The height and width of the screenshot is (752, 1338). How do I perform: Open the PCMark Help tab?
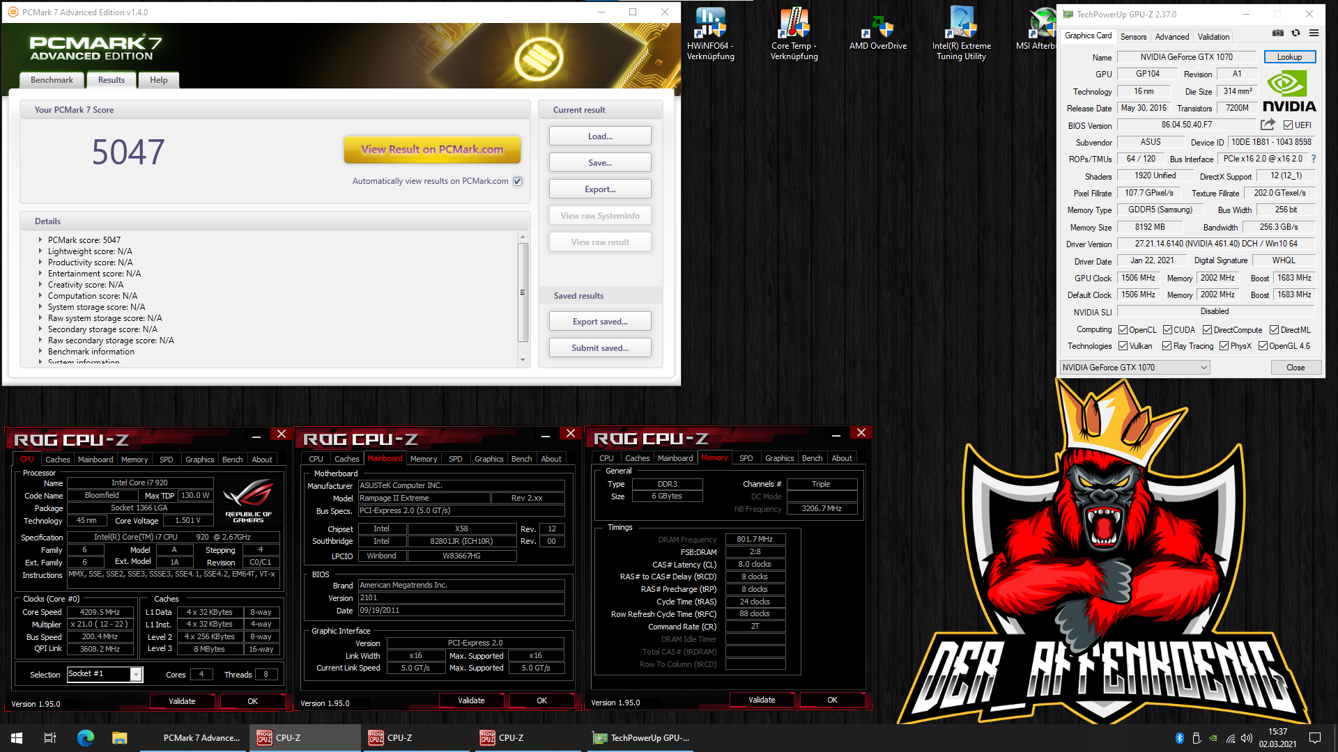click(x=158, y=80)
